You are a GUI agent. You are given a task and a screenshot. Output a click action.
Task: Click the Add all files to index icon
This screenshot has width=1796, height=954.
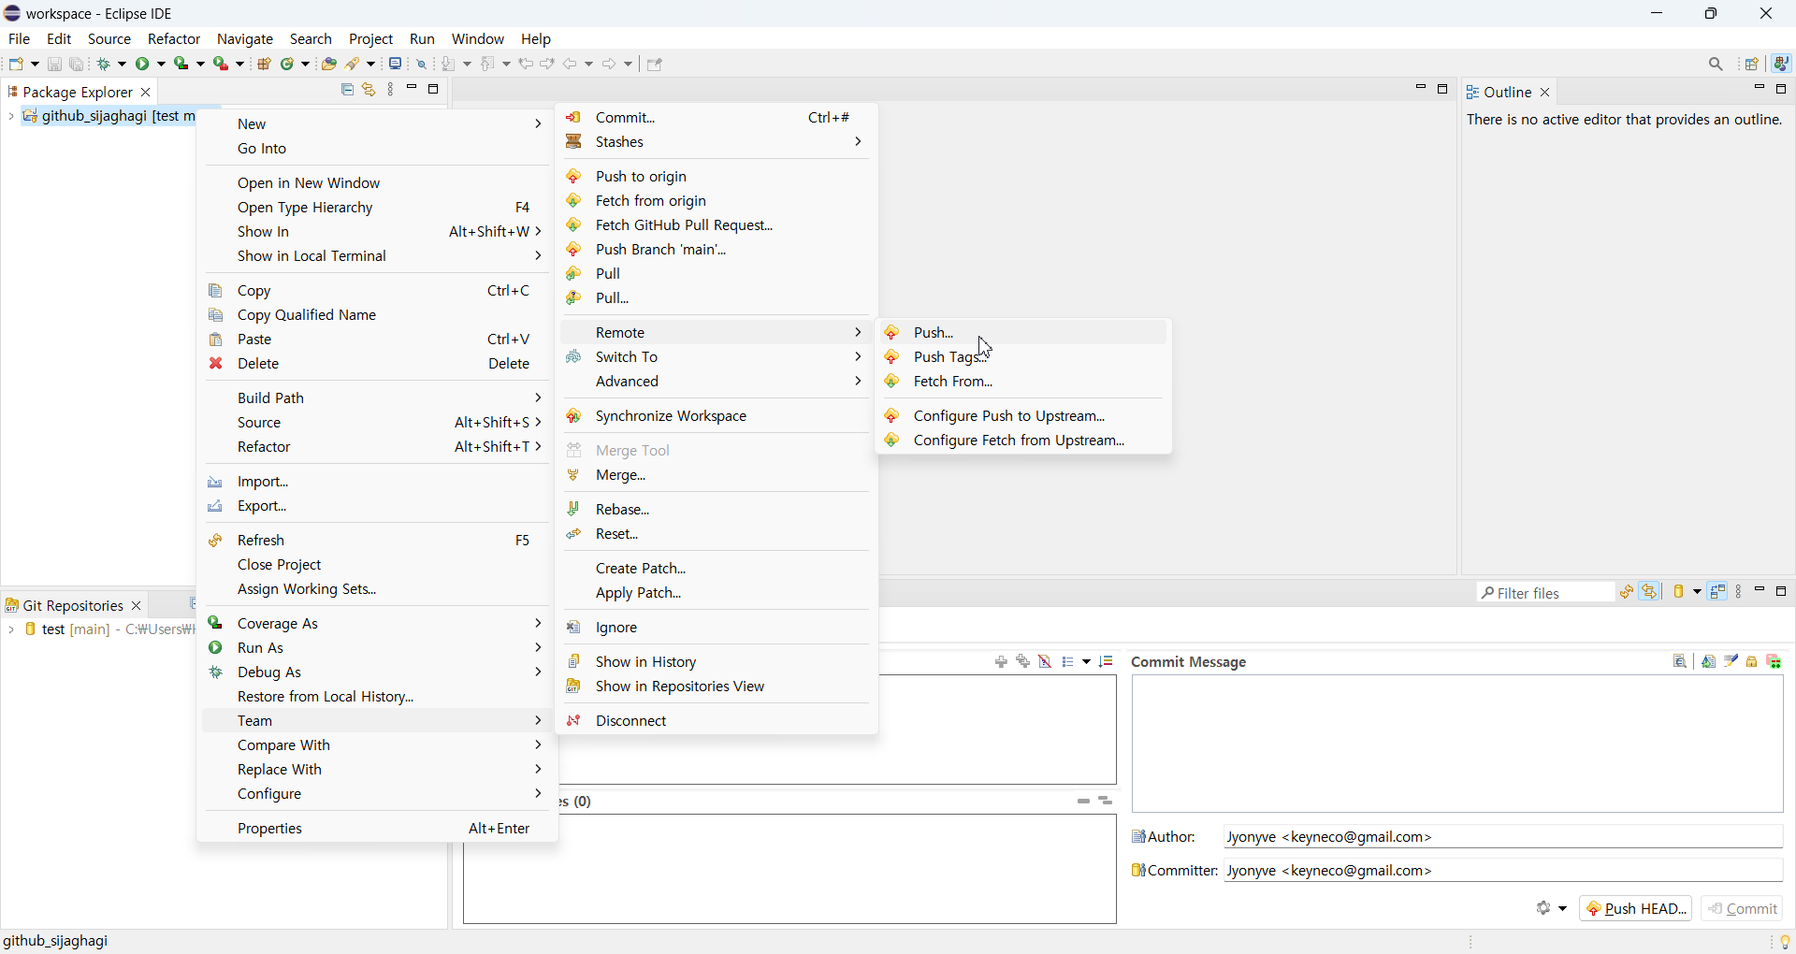tap(1024, 662)
